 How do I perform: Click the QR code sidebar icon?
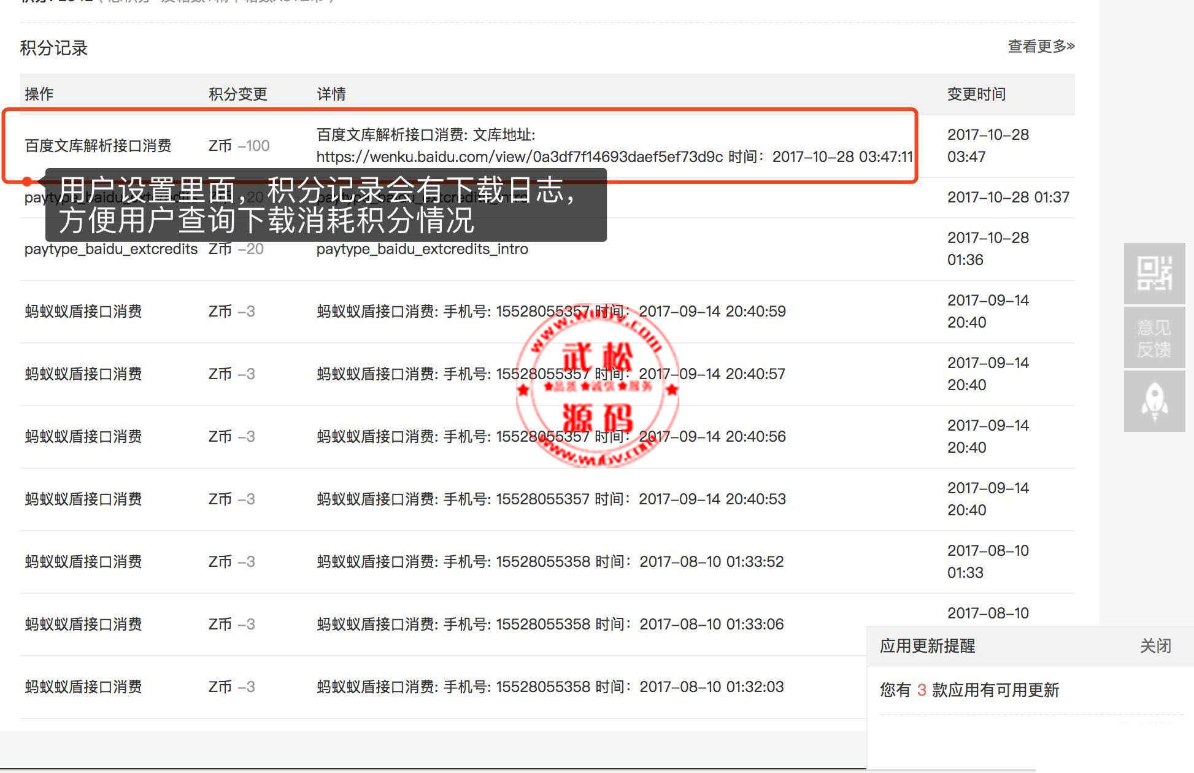tap(1154, 274)
